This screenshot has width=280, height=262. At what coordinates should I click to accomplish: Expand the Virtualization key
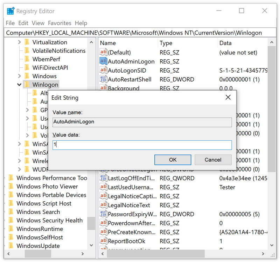(x=20, y=42)
